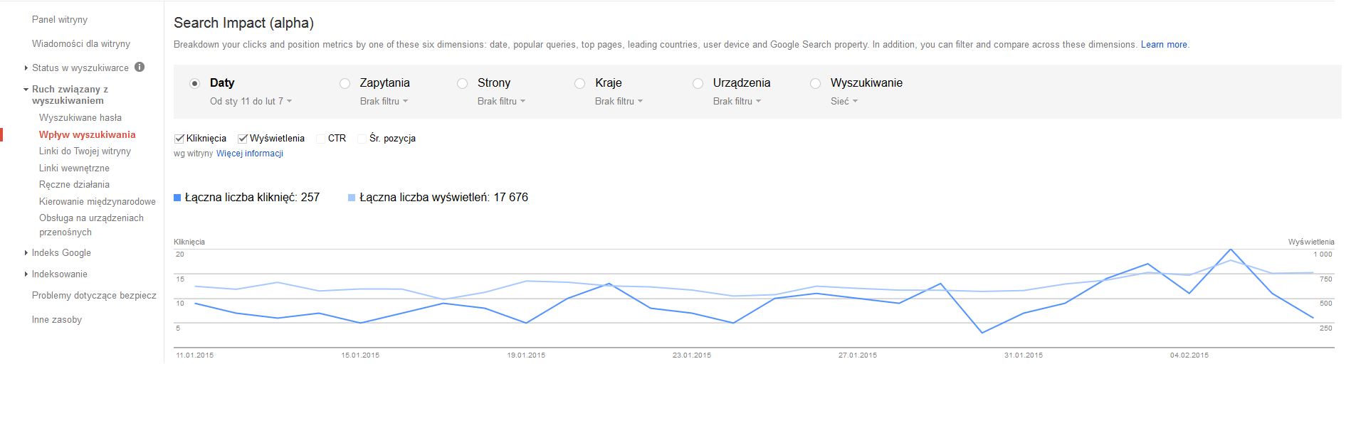Open Obsługa na urządzeniach przenośnych
This screenshot has height=423, width=1356.
tap(91, 225)
